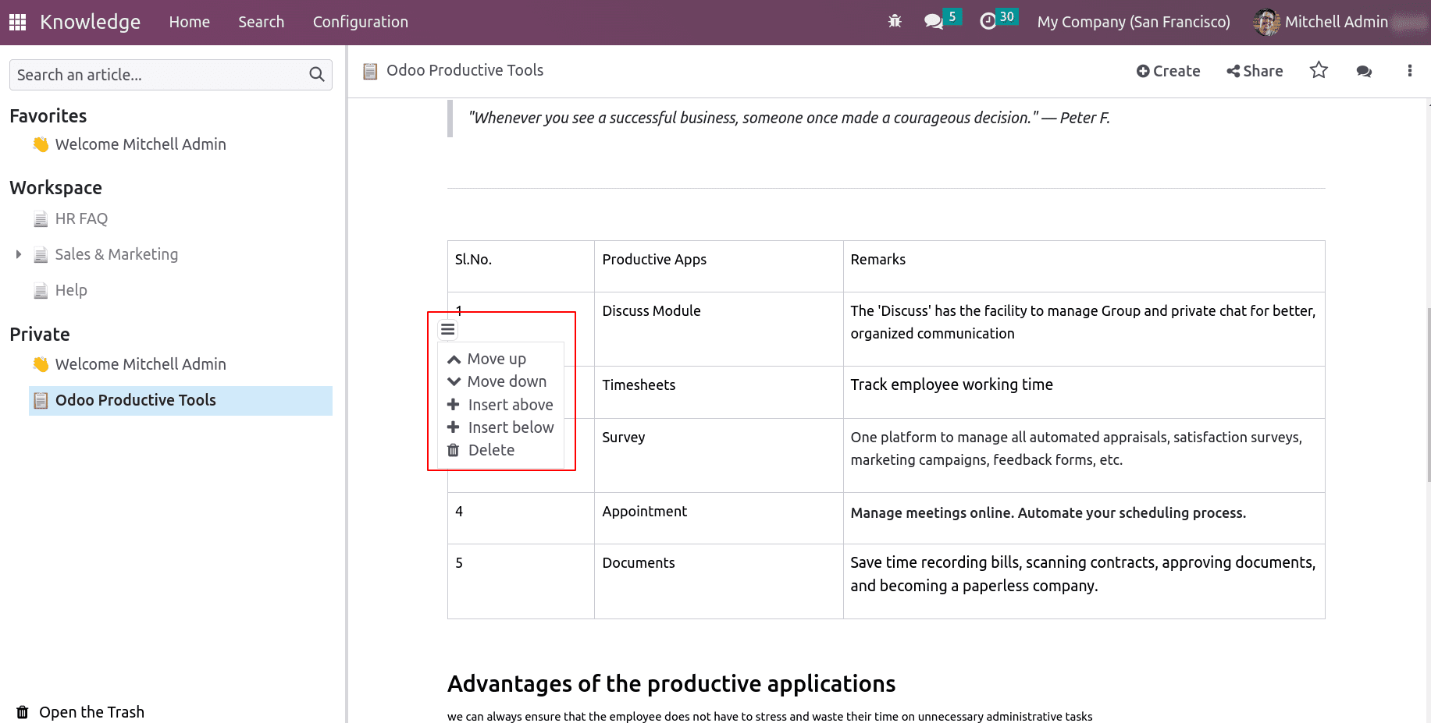The height and width of the screenshot is (723, 1431).
Task: Click the notebook icon of Odoo Productive Tools in sidebar
Action: coord(41,400)
